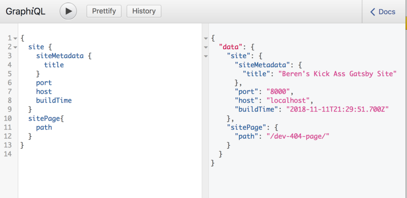Open the History panel

click(x=144, y=12)
